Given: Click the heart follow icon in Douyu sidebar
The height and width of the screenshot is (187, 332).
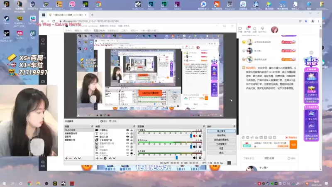Looking at the screenshot, I should click(x=43, y=41).
